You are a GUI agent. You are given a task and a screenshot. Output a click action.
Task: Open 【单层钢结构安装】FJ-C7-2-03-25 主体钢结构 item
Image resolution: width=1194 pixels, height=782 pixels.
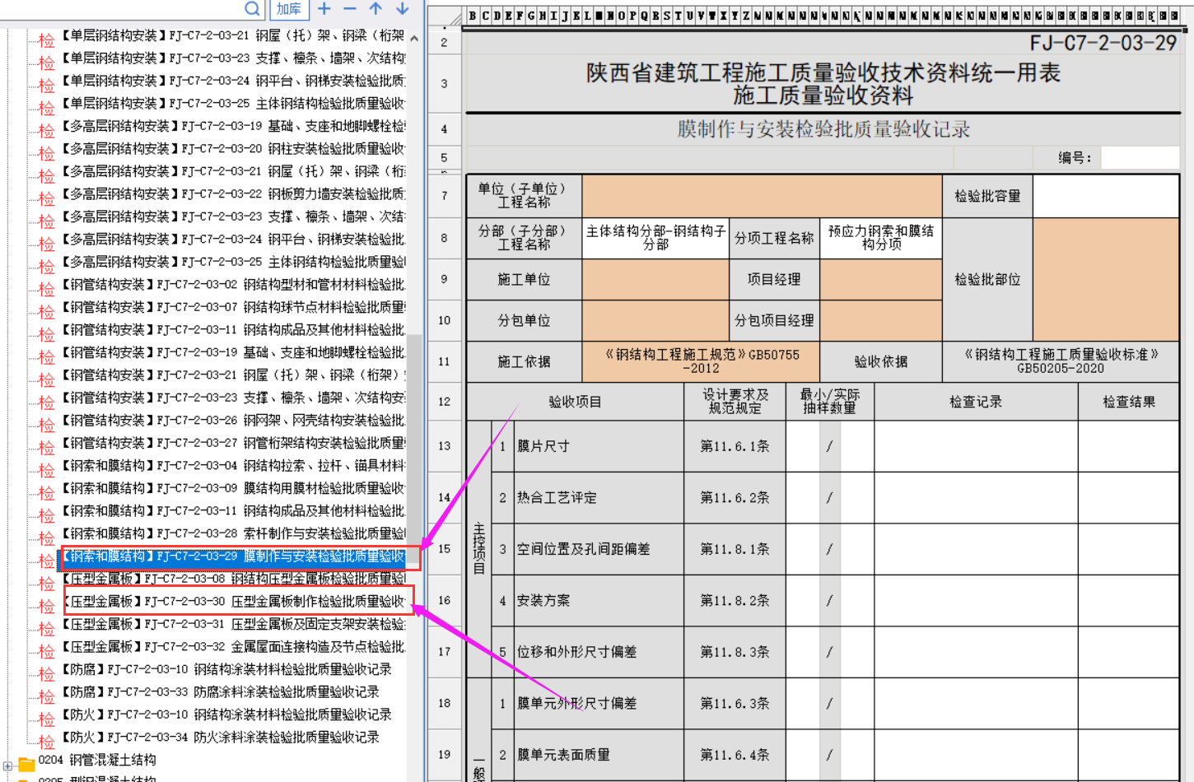(233, 104)
